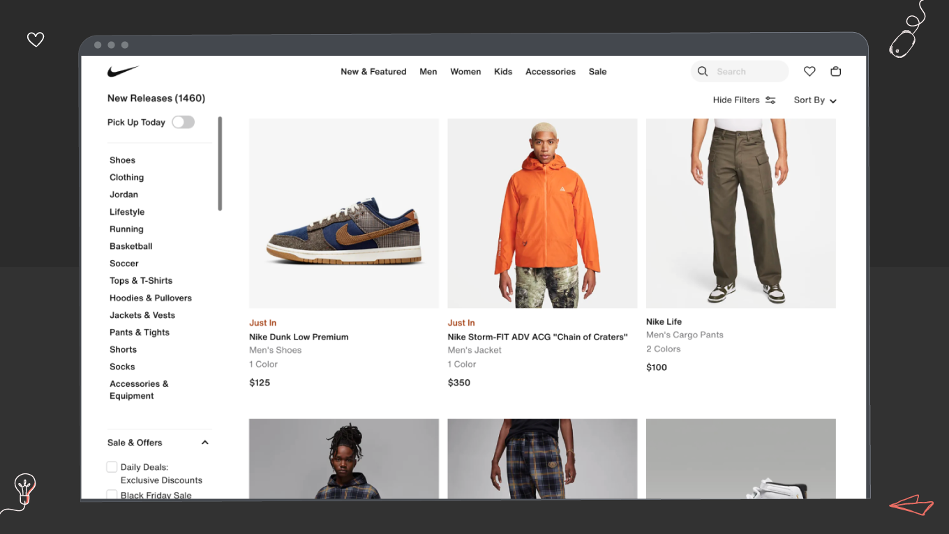
Task: Open the Nike Storm-FIT ADV ACG jacket thumbnail
Action: coord(542,213)
